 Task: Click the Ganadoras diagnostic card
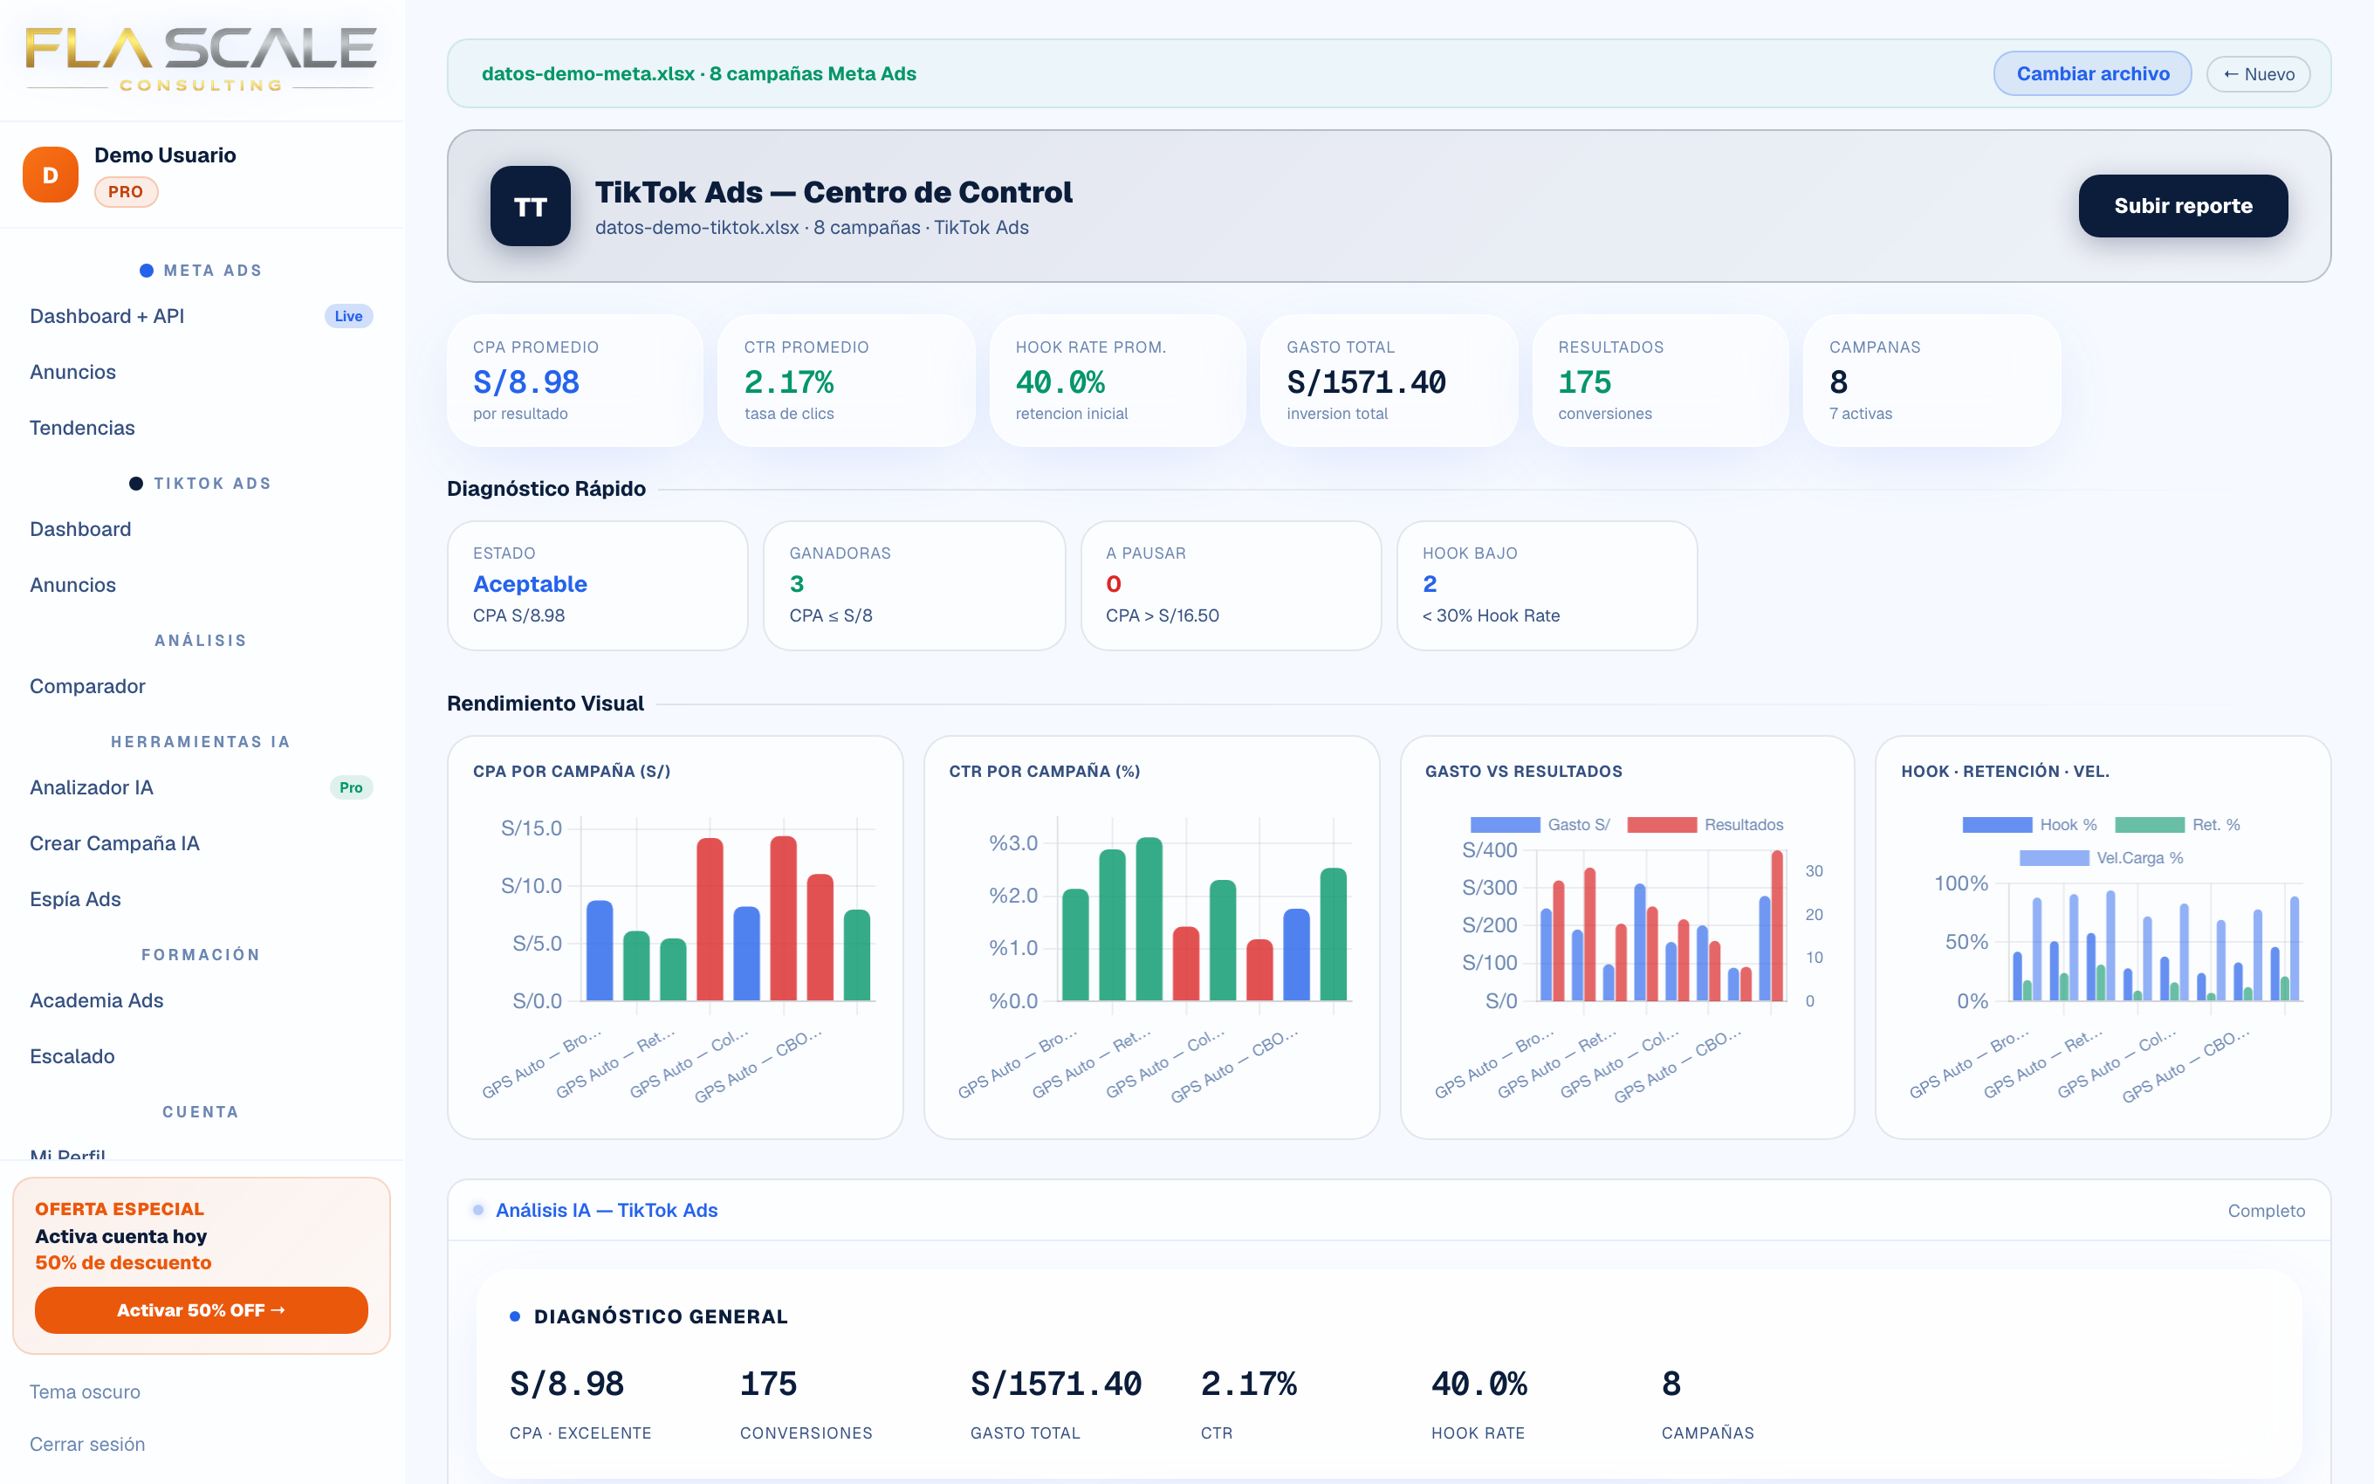pyautogui.click(x=915, y=585)
